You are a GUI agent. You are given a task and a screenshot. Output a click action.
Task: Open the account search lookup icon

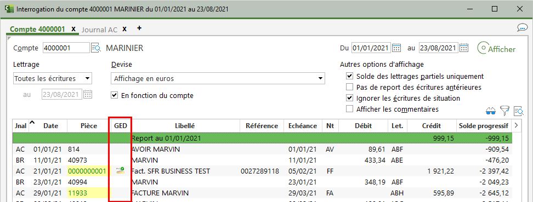pos(96,48)
